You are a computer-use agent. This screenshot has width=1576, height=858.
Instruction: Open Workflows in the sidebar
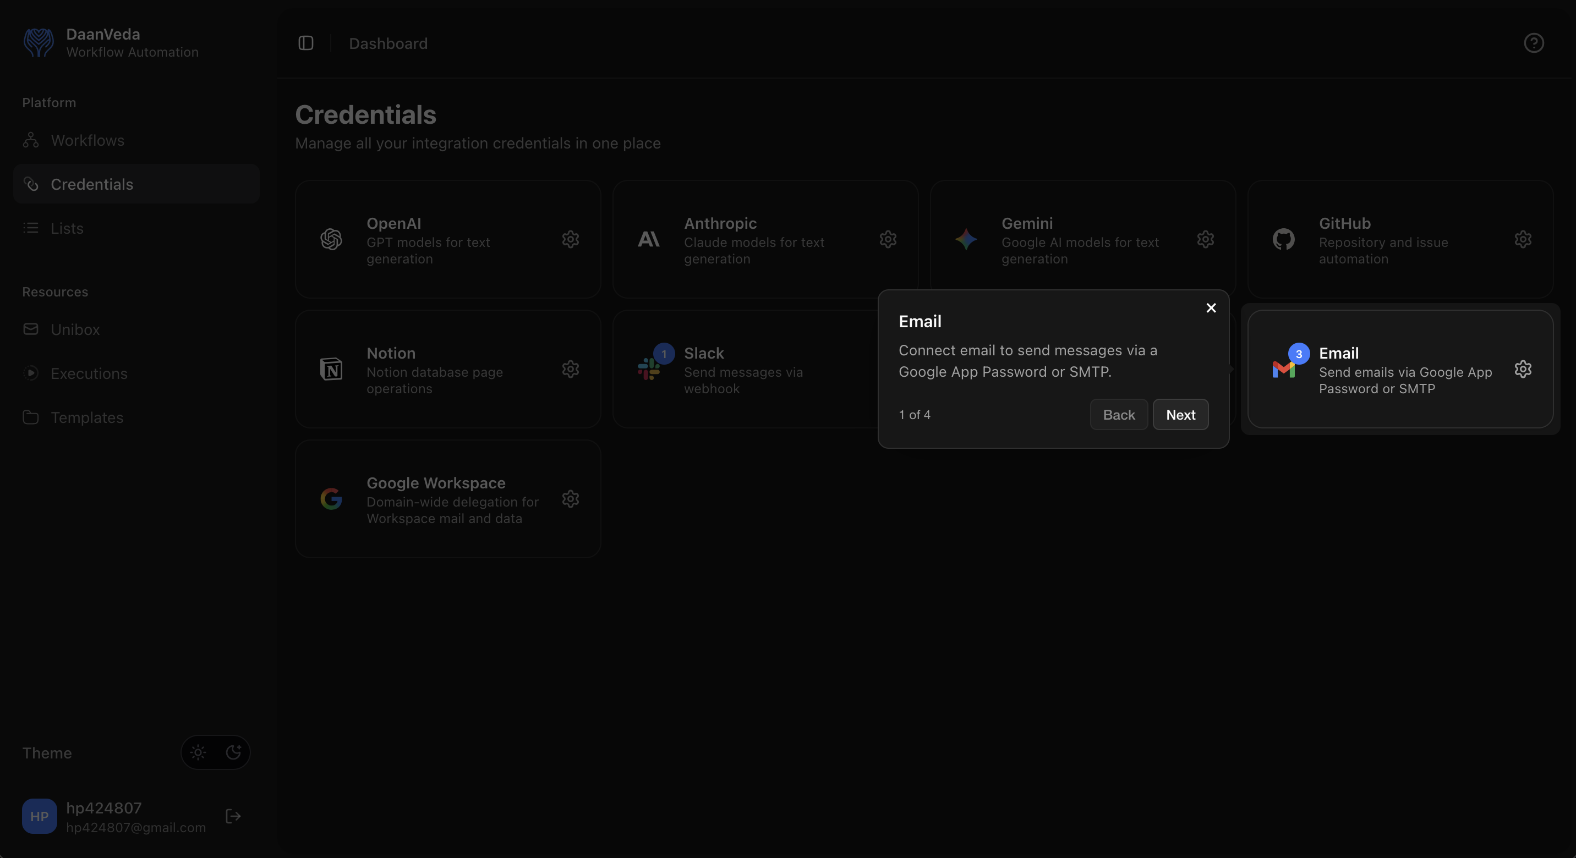[136, 140]
